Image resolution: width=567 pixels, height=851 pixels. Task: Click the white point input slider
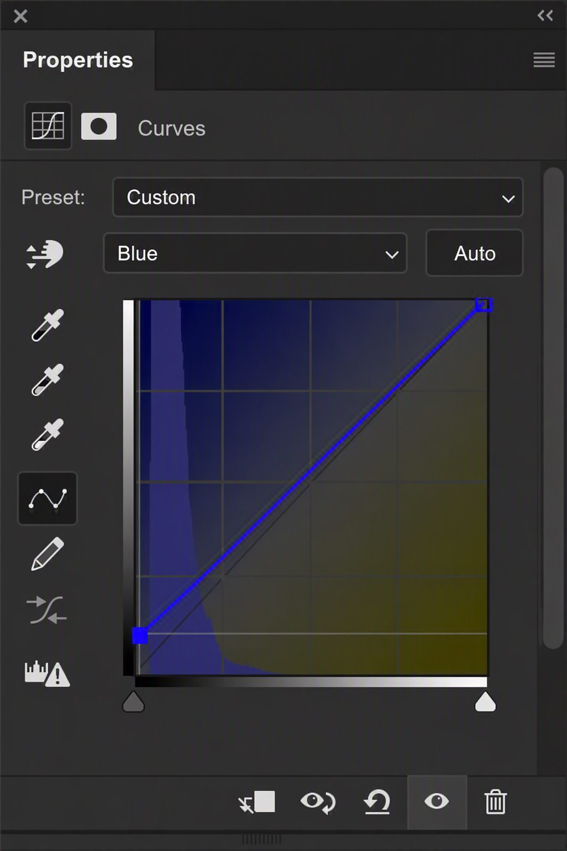coord(486,701)
